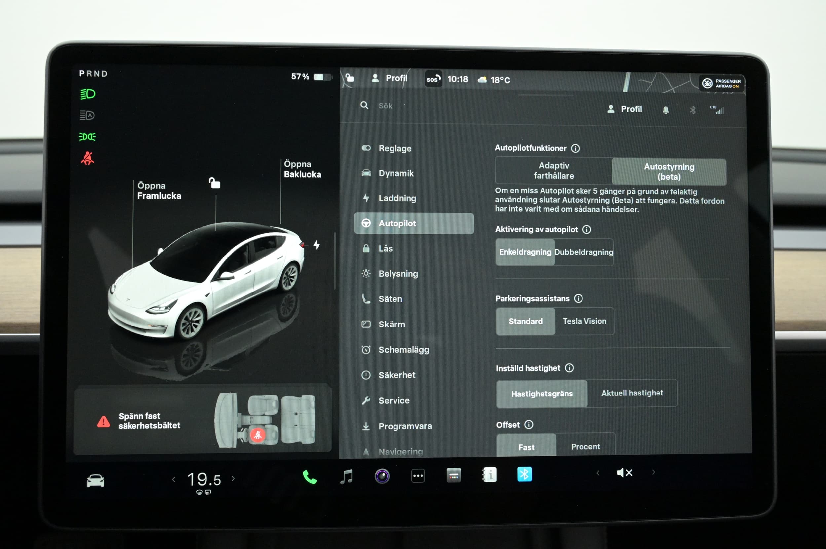826x549 pixels.
Task: Tap the unlock padlock above the car
Action: (x=214, y=183)
